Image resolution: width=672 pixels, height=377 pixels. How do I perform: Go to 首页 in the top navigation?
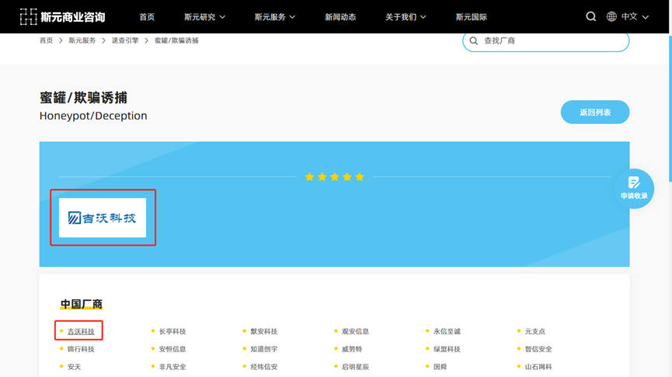tap(147, 17)
